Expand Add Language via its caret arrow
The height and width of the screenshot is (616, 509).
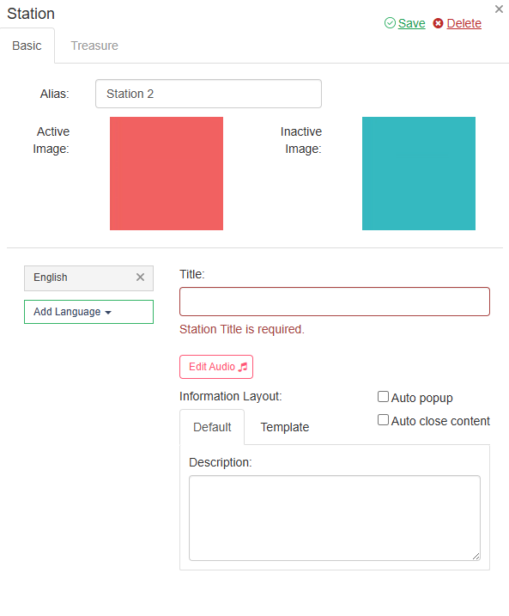[x=108, y=313]
